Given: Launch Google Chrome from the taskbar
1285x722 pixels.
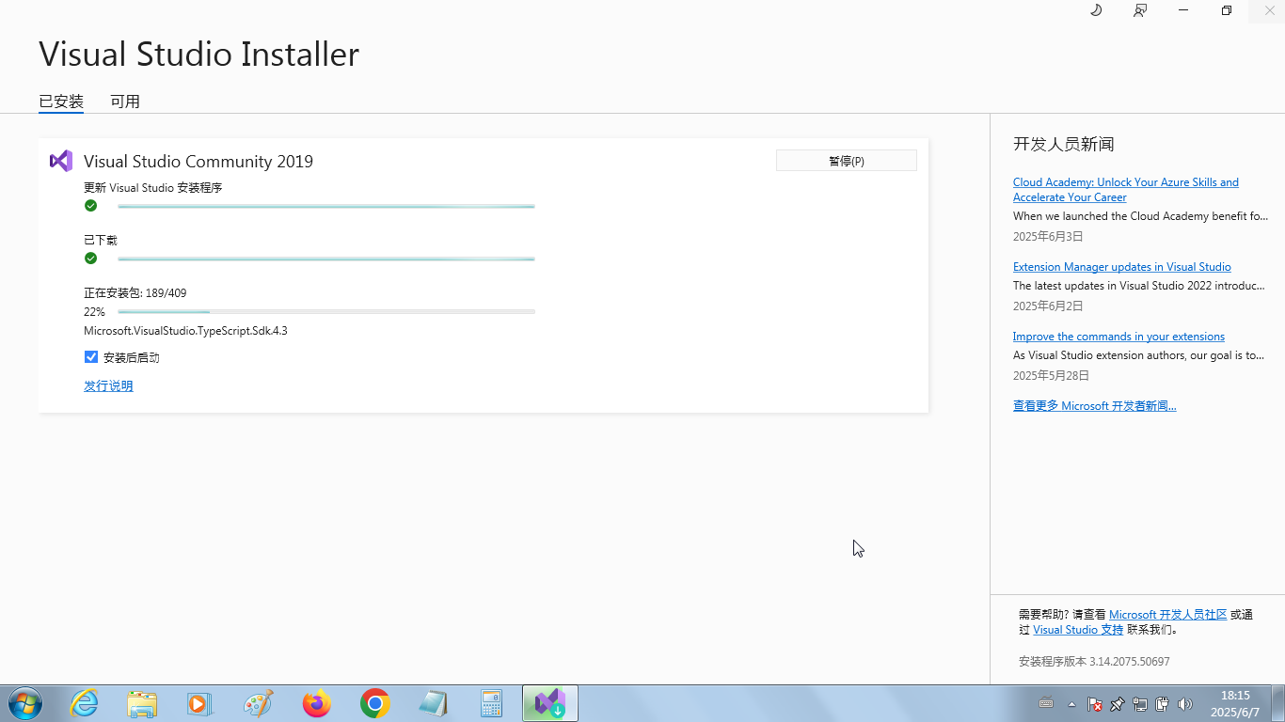Looking at the screenshot, I should pyautogui.click(x=375, y=703).
